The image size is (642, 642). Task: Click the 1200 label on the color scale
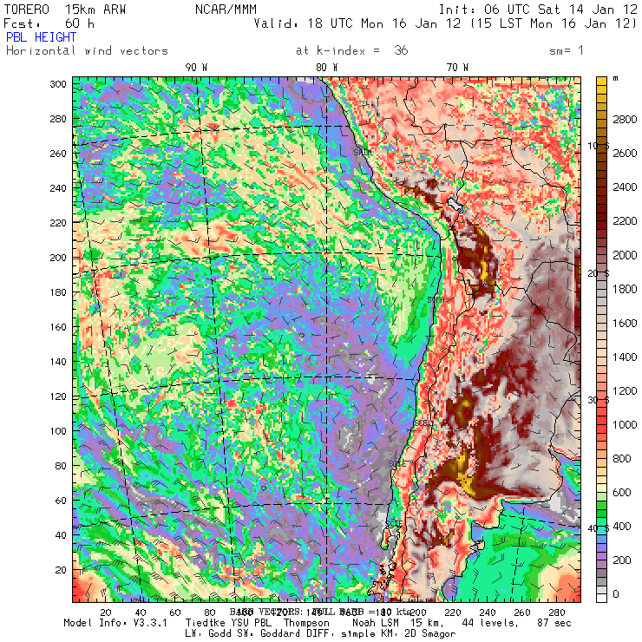point(625,391)
